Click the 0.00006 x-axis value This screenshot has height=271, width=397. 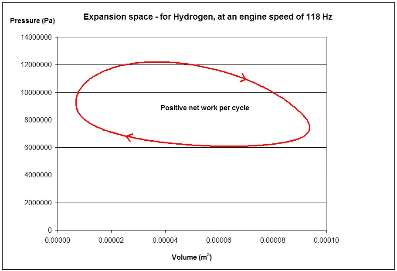219,240
